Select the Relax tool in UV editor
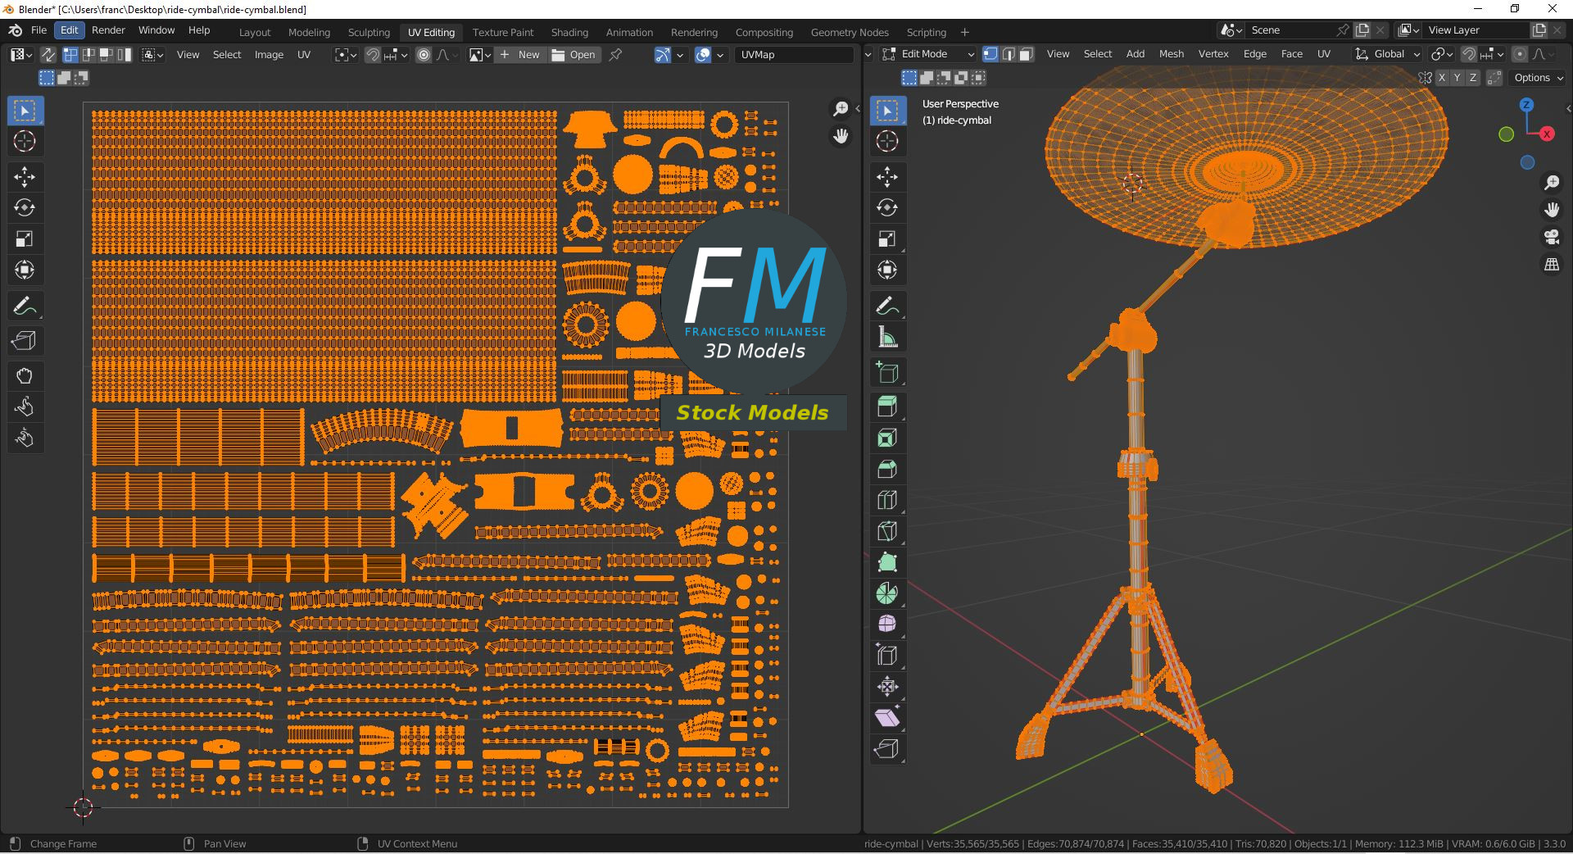The image size is (1573, 854). (25, 407)
